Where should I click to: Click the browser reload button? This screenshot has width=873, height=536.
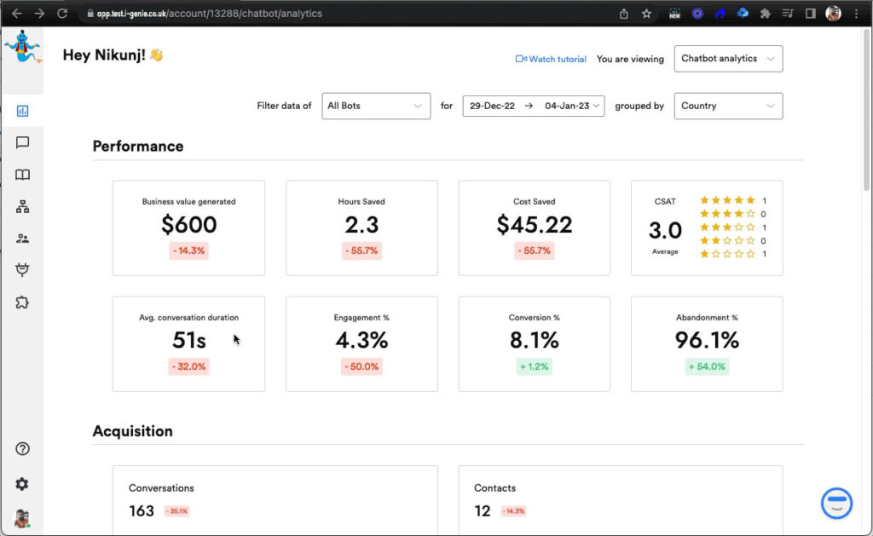(x=62, y=14)
